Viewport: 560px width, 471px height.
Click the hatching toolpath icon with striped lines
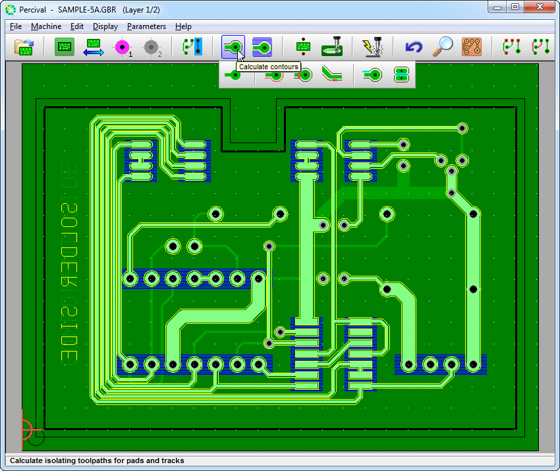click(262, 47)
